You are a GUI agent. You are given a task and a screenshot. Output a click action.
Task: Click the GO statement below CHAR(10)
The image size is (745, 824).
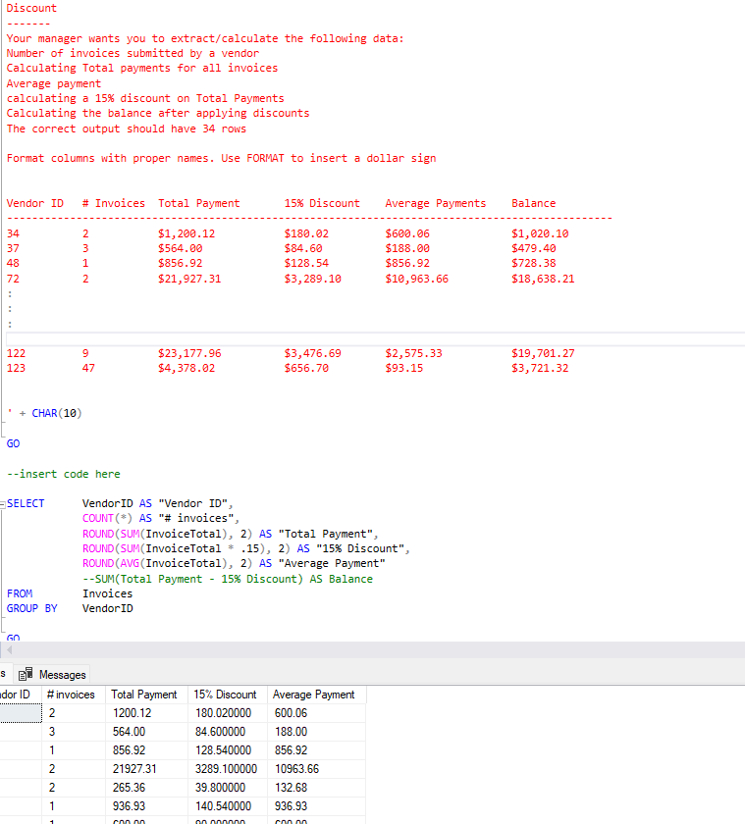click(13, 443)
